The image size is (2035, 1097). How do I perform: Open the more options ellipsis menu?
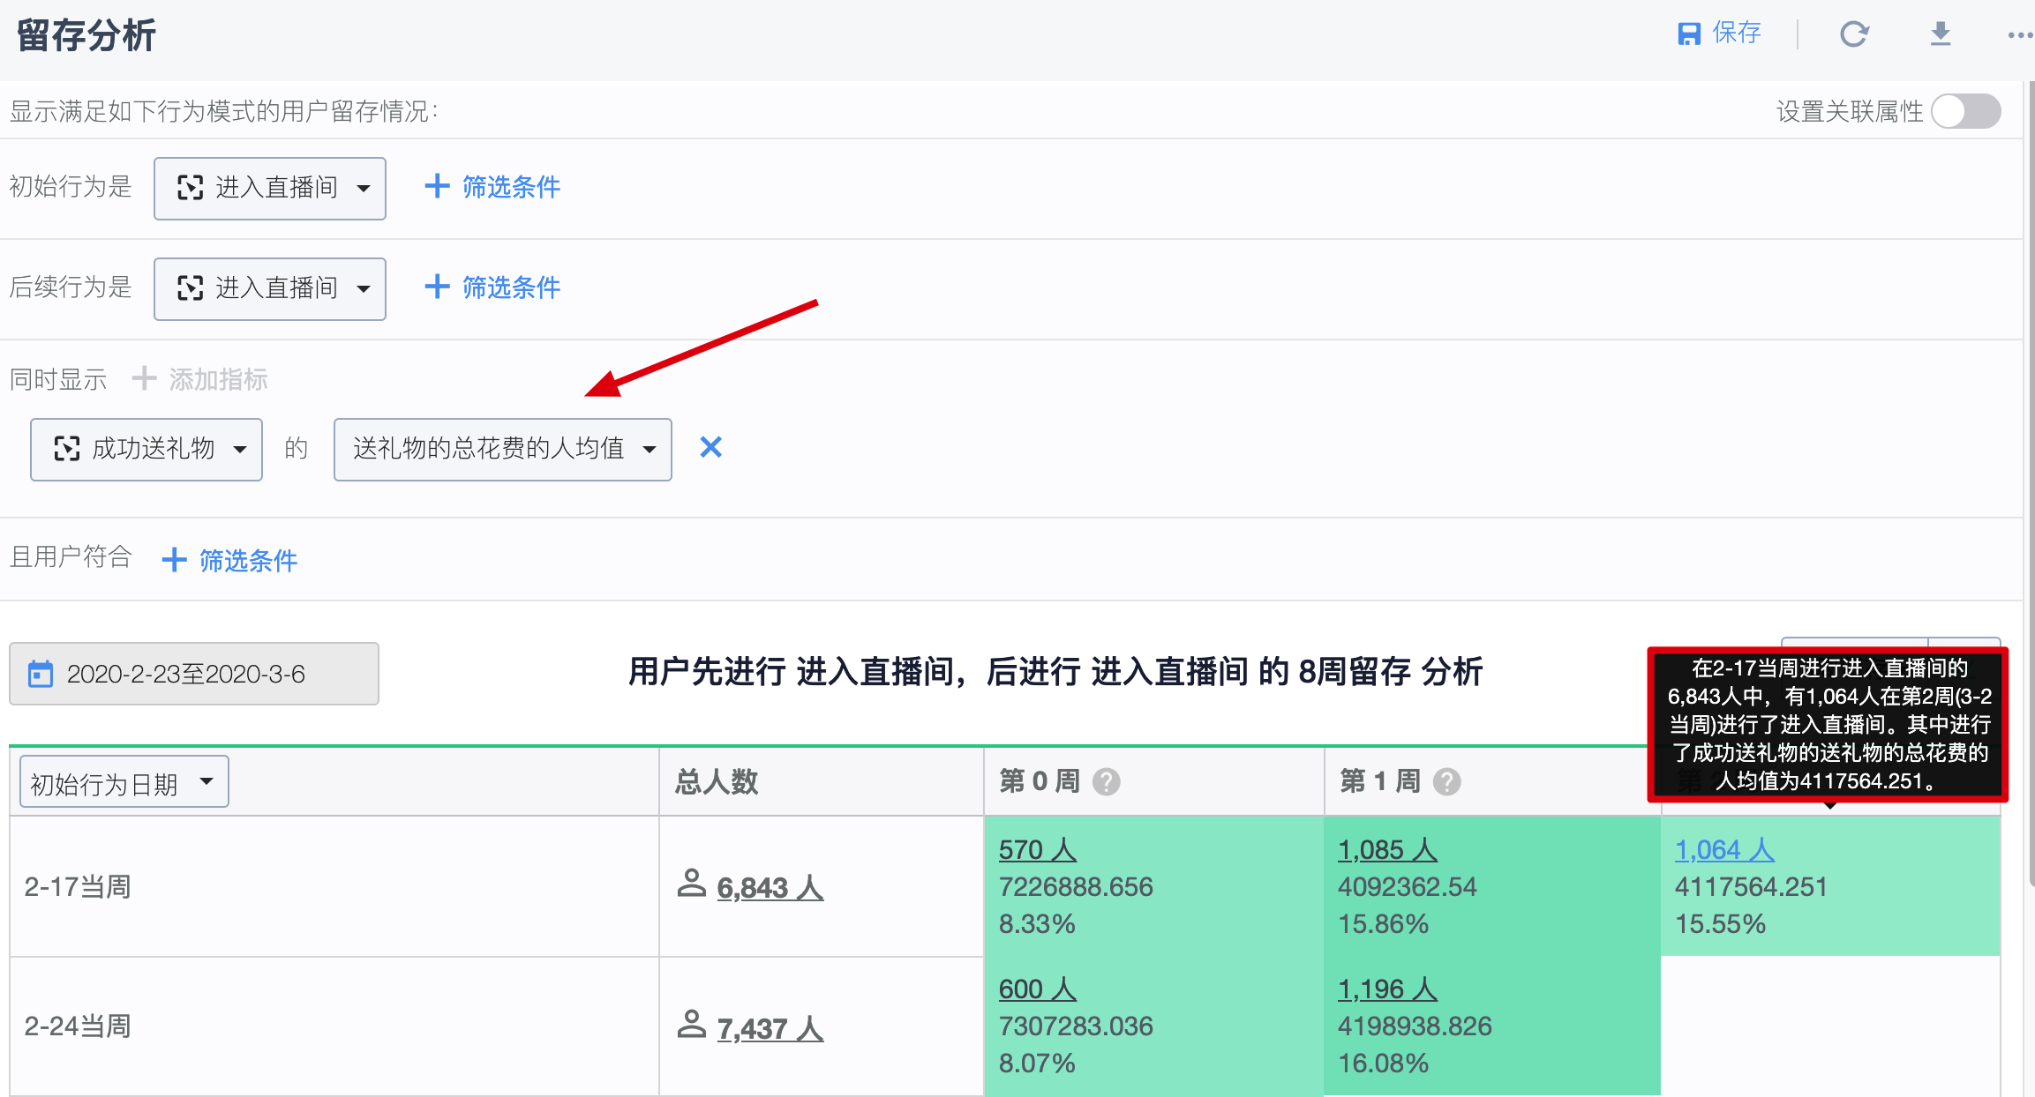pos(2019,35)
